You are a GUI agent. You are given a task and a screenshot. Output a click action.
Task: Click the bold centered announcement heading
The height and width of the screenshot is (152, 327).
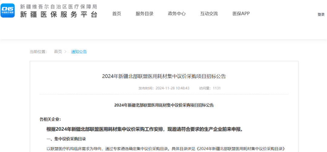(x=164, y=105)
